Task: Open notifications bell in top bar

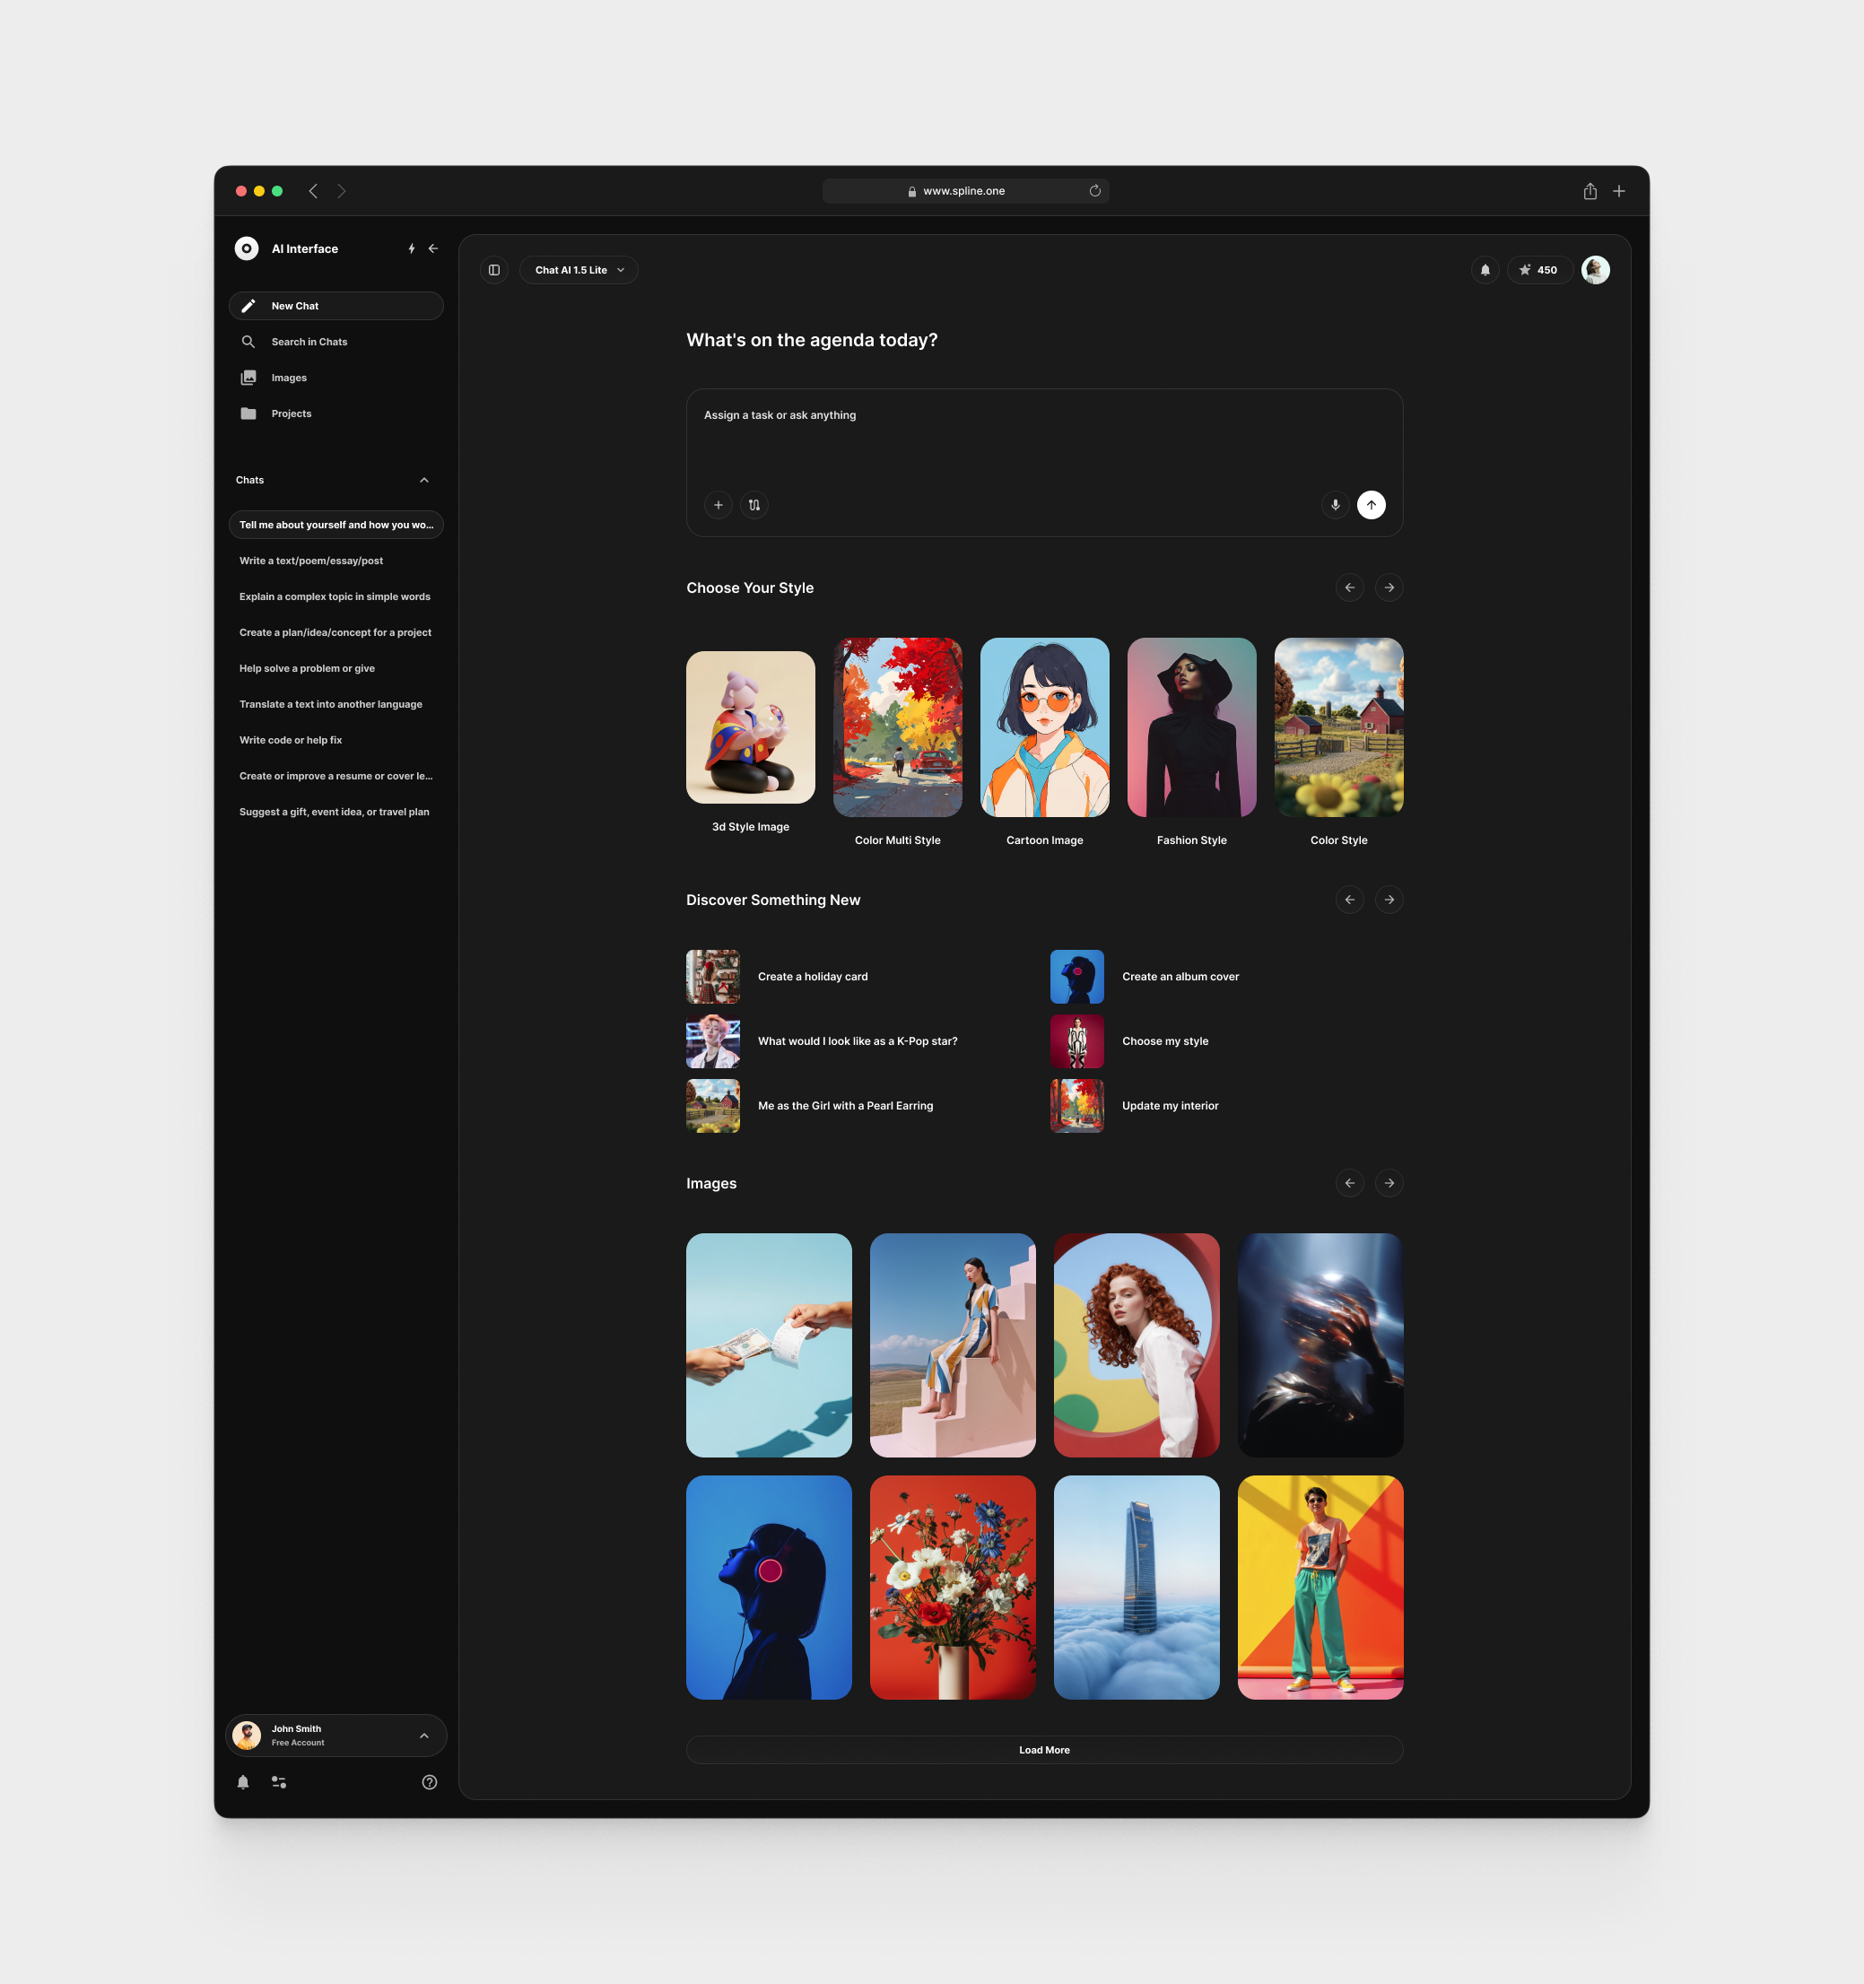Action: [x=1485, y=271]
